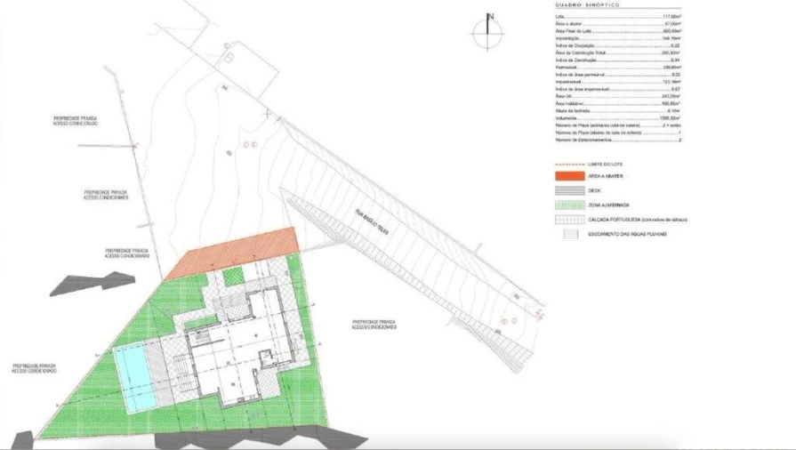Screen dimensions: 796x450
Task: Click the Propriedade Privada label right of the lot
Action: tap(374, 325)
